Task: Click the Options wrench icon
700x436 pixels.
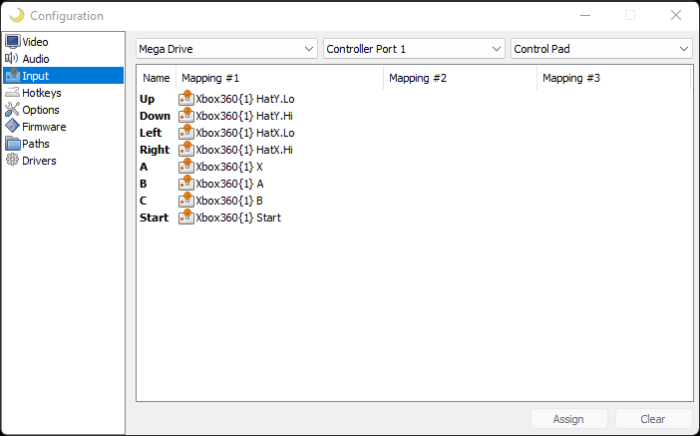Action: click(13, 110)
